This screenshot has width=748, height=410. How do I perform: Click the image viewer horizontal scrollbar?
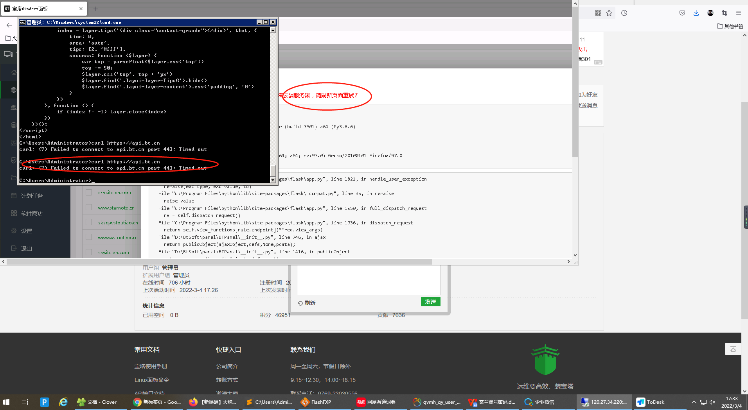coord(219,261)
